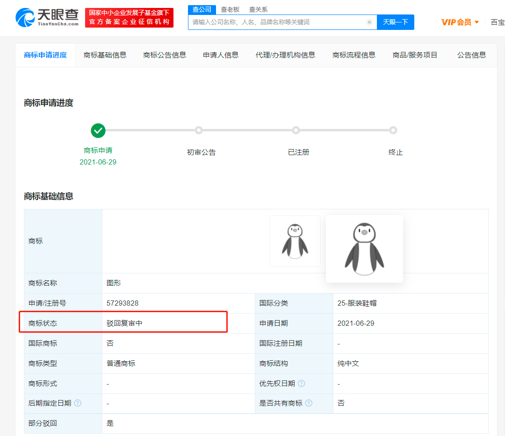Image resolution: width=505 pixels, height=436 pixels.
Task: Select the 代理/办理机构信息 tab
Action: click(x=285, y=55)
